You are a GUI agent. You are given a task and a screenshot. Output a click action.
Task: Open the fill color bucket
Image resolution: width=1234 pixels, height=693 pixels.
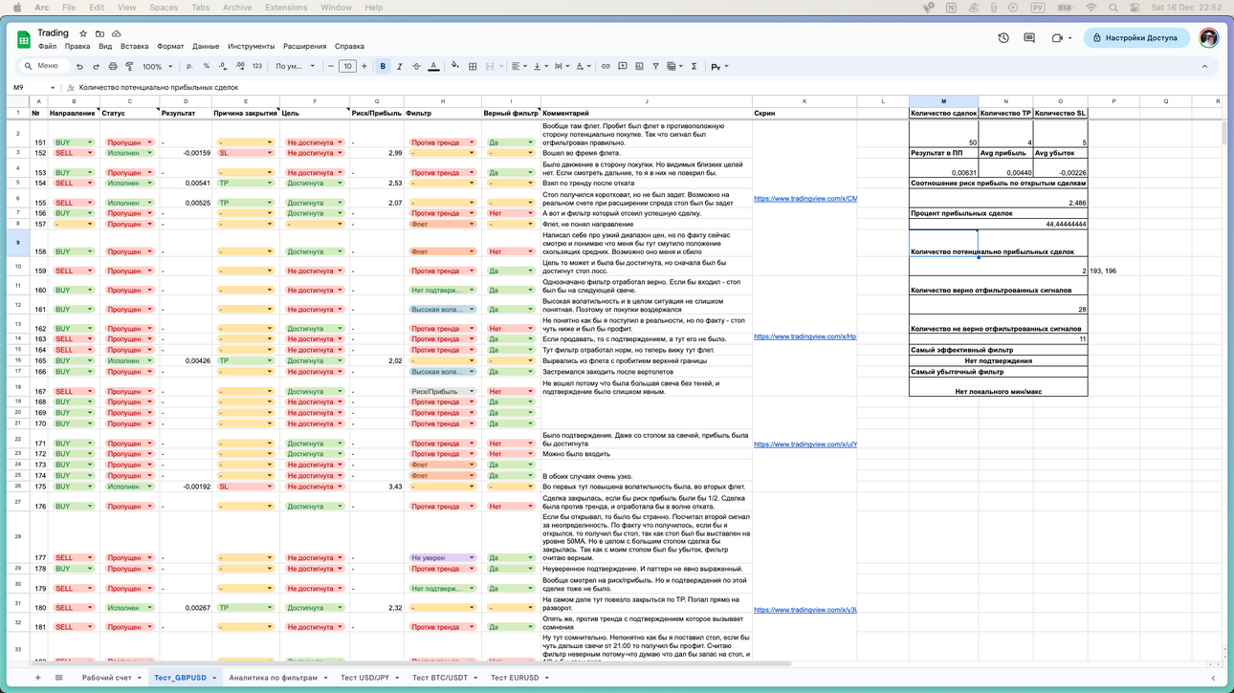tap(455, 67)
